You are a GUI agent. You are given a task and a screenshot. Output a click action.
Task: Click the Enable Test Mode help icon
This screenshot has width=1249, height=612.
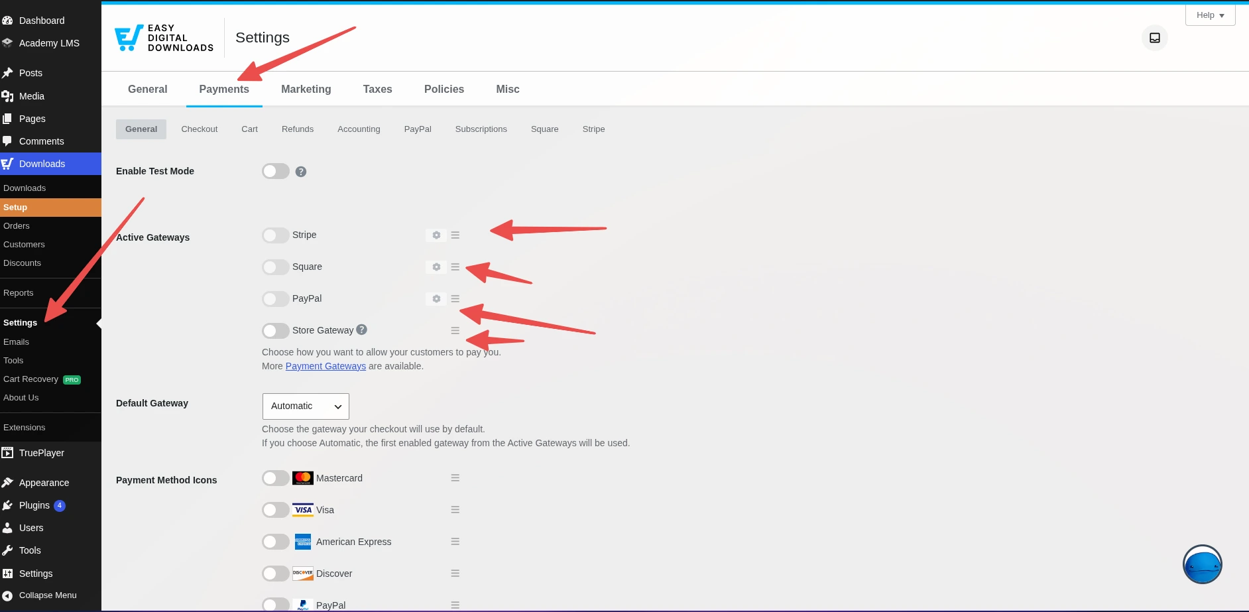(301, 172)
